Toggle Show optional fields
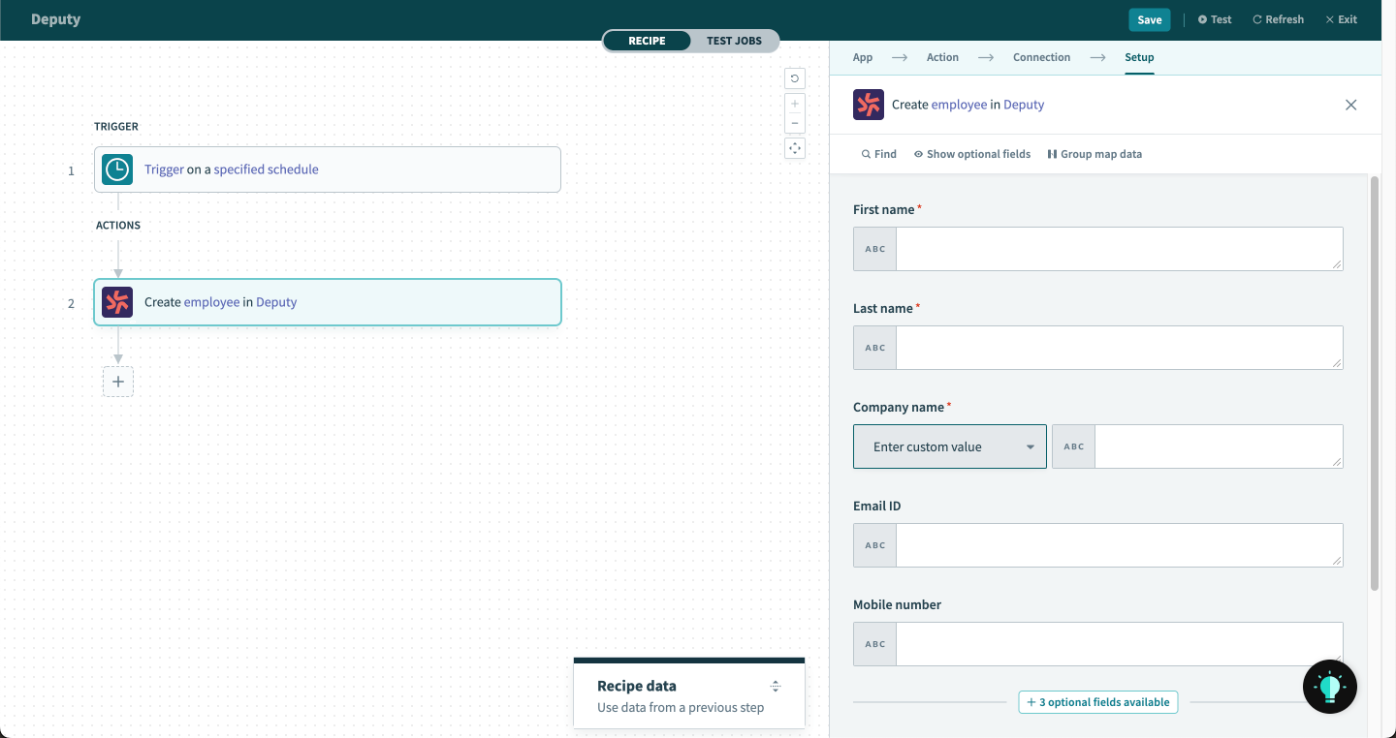This screenshot has height=738, width=1396. point(972,154)
